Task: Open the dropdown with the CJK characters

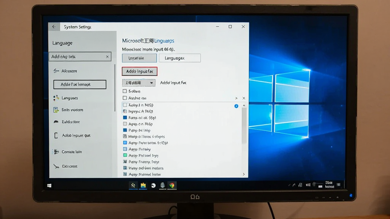Action: 139,83
